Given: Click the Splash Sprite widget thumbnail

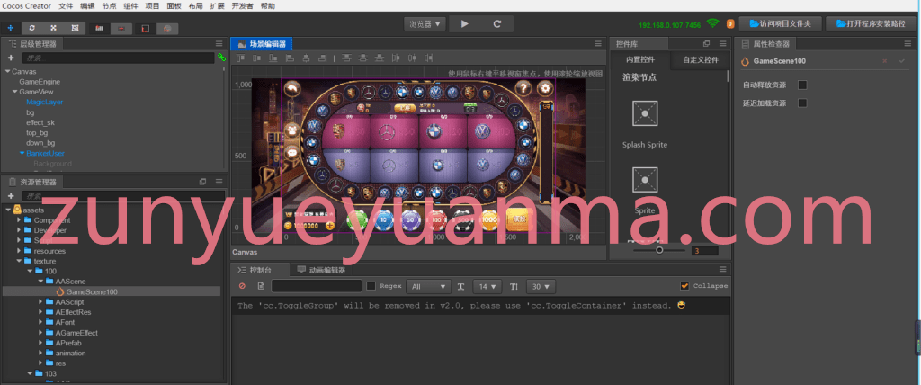Looking at the screenshot, I should (645, 112).
